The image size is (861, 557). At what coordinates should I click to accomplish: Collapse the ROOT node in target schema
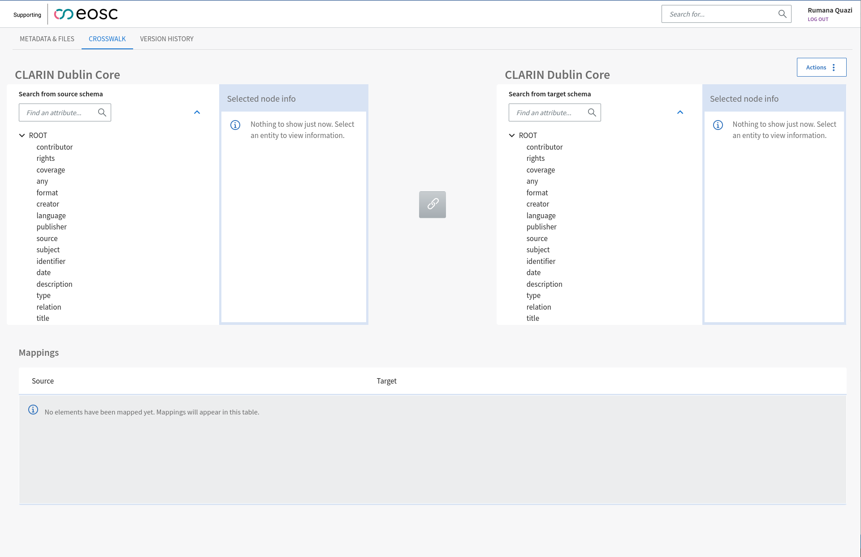click(x=511, y=135)
